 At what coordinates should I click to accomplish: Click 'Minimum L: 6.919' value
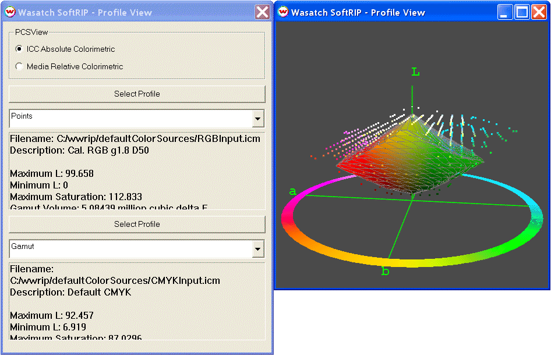point(48,327)
